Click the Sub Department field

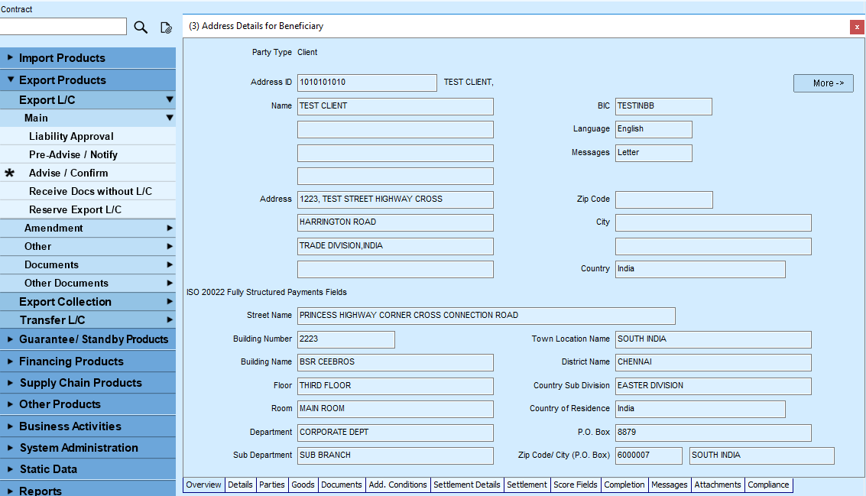tap(395, 455)
